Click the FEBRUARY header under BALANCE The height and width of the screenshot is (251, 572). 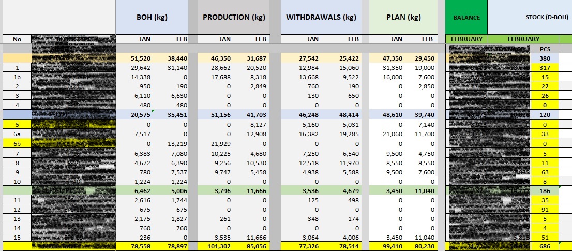click(x=466, y=39)
